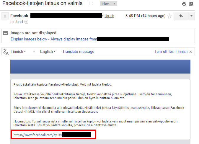
Task: Click the paragraph starting 'Siirry lataukseen klikkaamalla'
Action: (99, 110)
